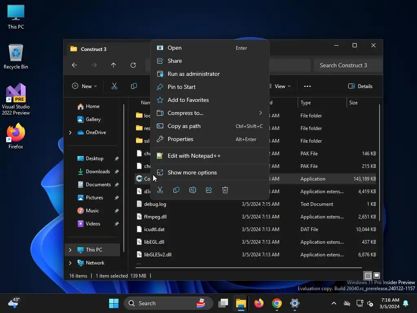The height and width of the screenshot is (313, 417).
Task: Open the See more (three dots) menu
Action: (307, 86)
